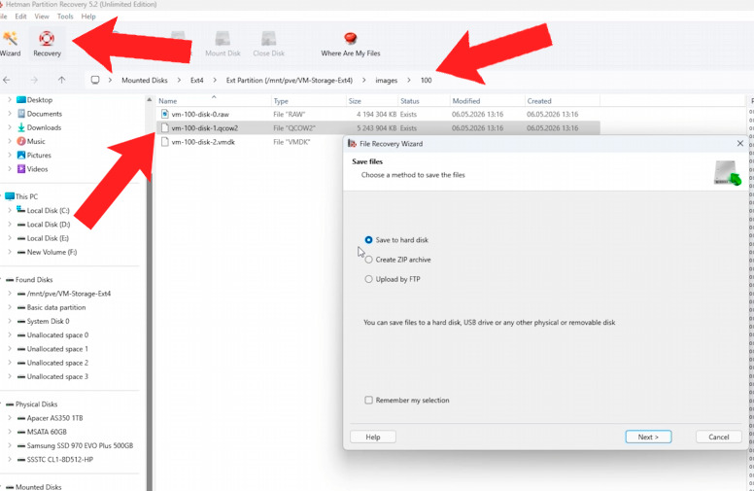Open the View menu
This screenshot has height=491, width=754.
42,17
